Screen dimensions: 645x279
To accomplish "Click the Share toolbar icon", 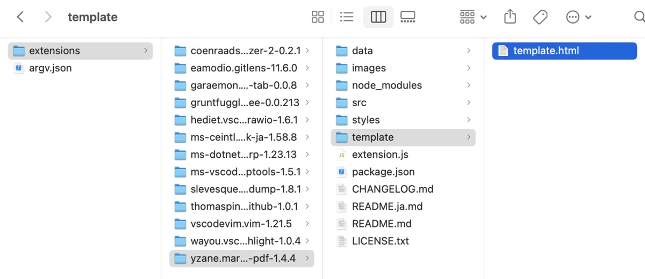I will click(510, 17).
